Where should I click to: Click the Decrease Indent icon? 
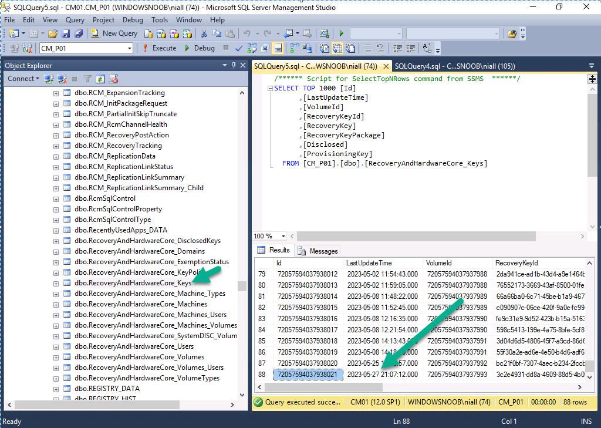click(x=397, y=48)
